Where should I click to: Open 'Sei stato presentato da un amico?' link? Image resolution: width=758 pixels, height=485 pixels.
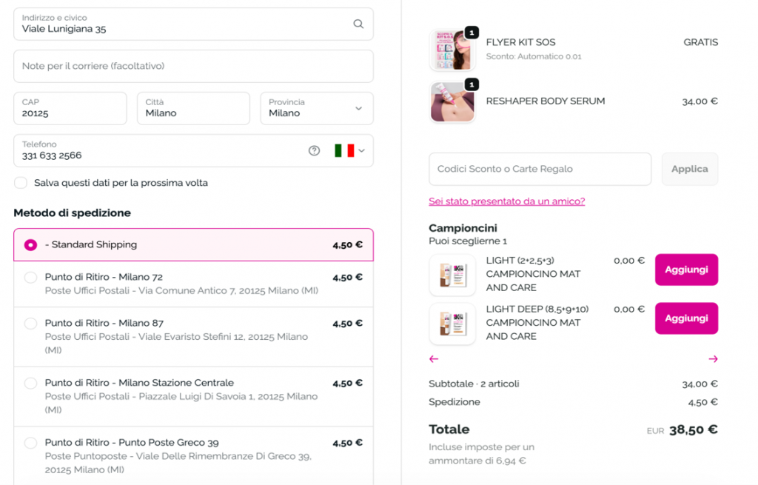(506, 201)
